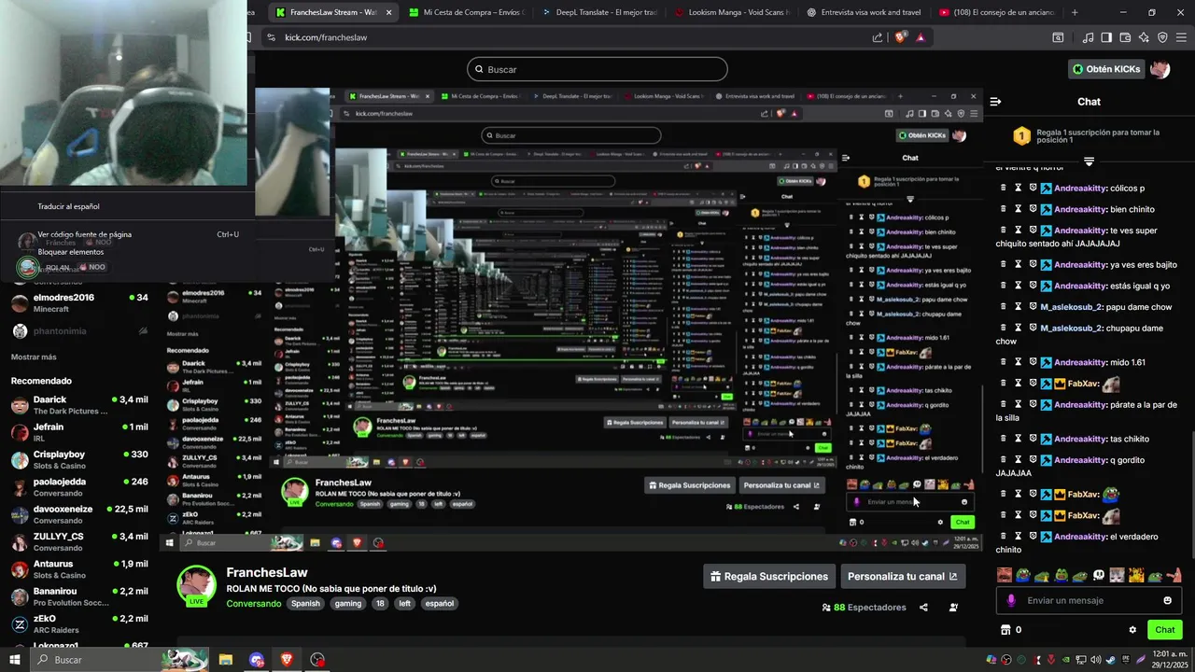
Task: Toggle the browser sidebar panel icon
Action: [x=1106, y=37]
